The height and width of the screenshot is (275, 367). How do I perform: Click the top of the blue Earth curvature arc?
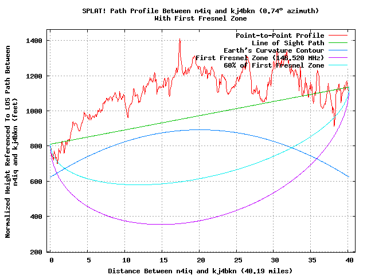tap(200, 129)
